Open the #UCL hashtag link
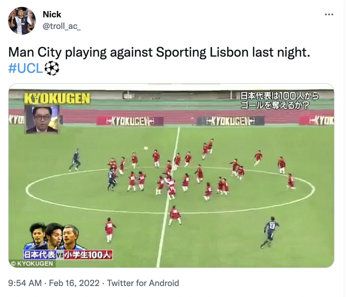This screenshot has width=349, height=297. click(x=25, y=68)
